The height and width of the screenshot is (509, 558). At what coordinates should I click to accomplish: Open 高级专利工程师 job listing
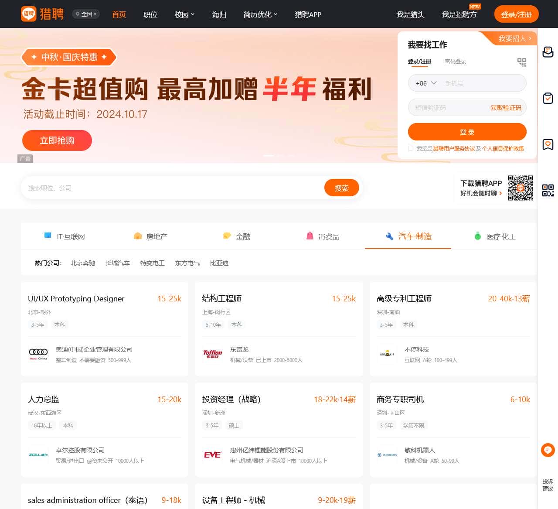point(404,299)
